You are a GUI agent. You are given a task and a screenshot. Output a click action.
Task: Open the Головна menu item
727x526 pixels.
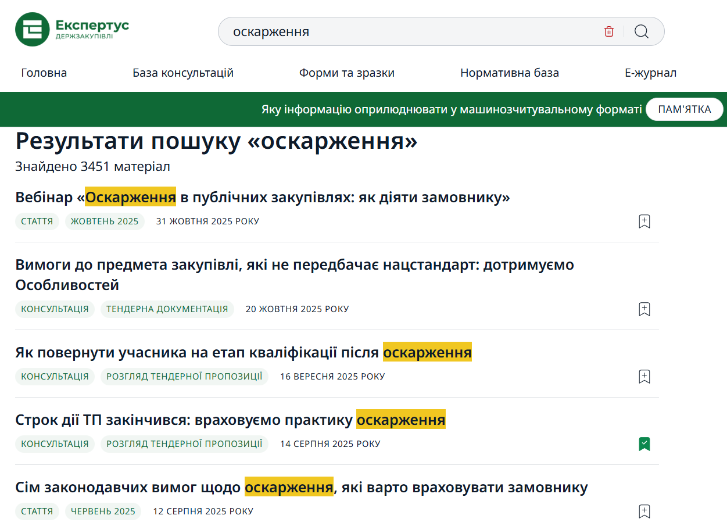coord(44,73)
